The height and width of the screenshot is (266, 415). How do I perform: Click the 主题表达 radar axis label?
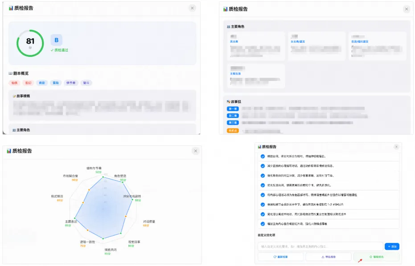(71, 222)
